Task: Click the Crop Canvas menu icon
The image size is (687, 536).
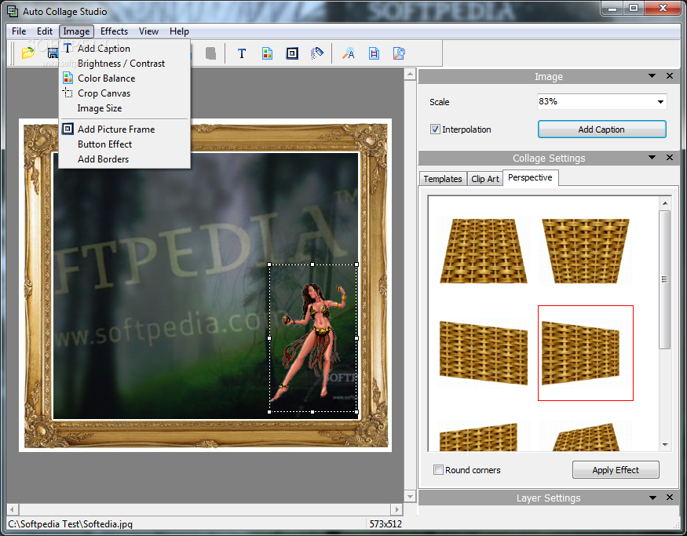Action: pyautogui.click(x=68, y=93)
